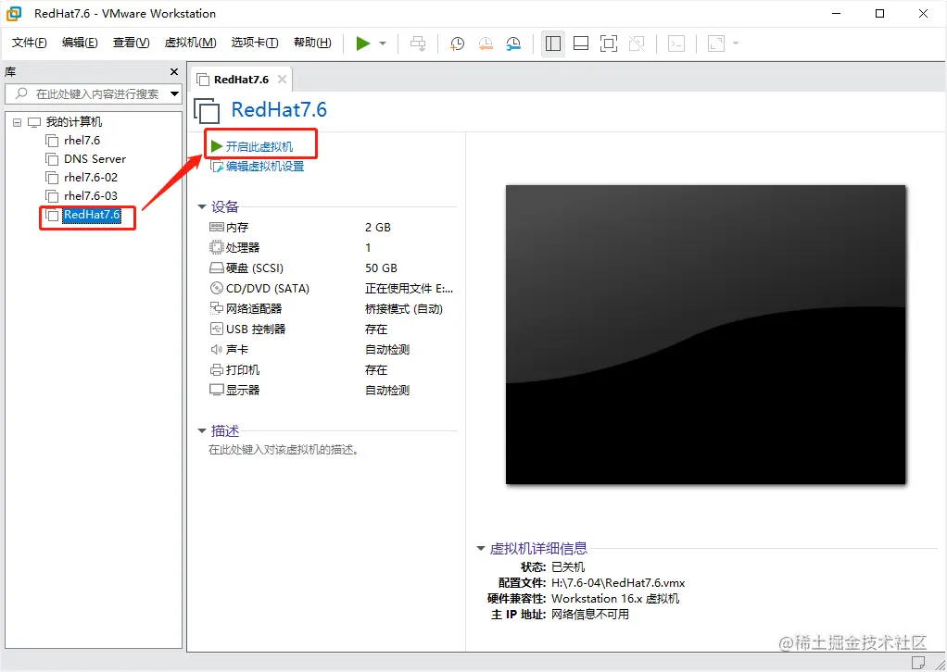Open the 虚拟机(M) menu
The width and height of the screenshot is (947, 672).
(190, 43)
